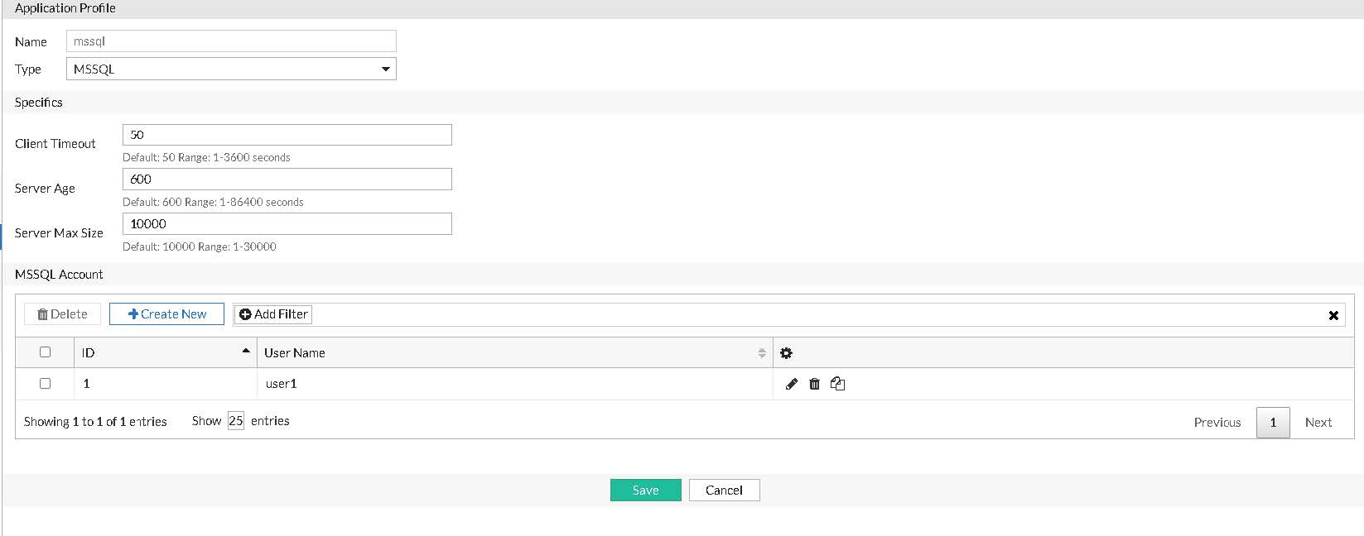Click the Server Age field

287,179
